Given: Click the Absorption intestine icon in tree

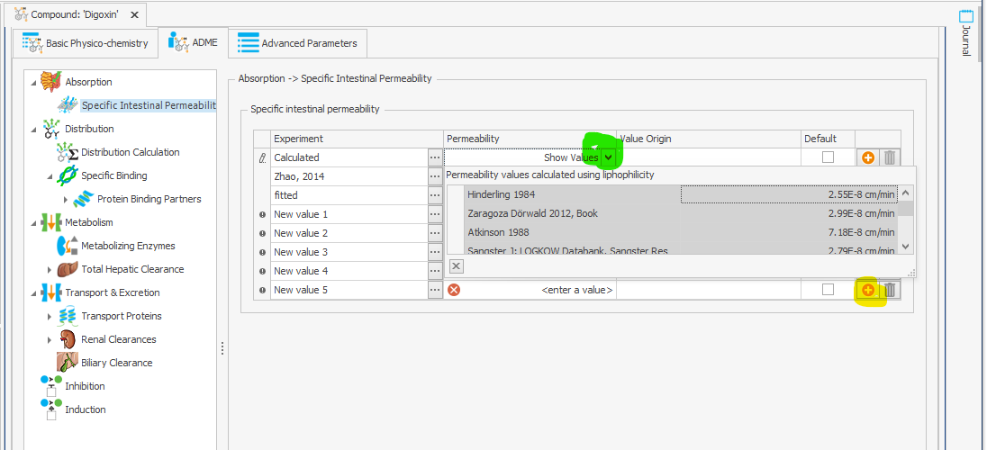Looking at the screenshot, I should pyautogui.click(x=50, y=81).
